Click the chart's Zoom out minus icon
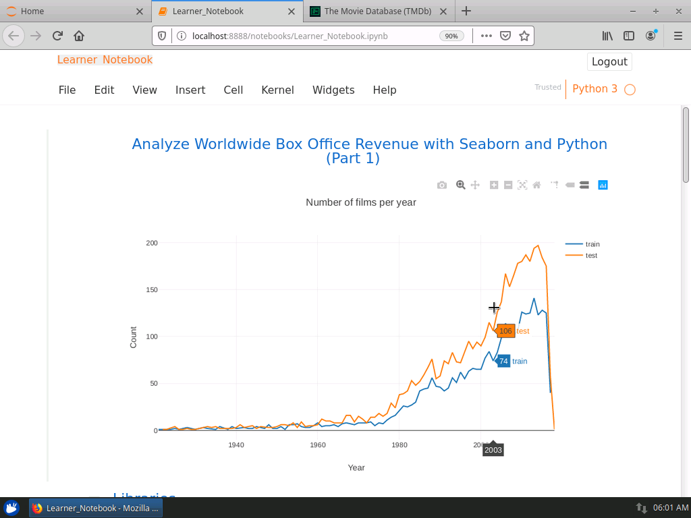Image resolution: width=691 pixels, height=518 pixels. coord(508,185)
